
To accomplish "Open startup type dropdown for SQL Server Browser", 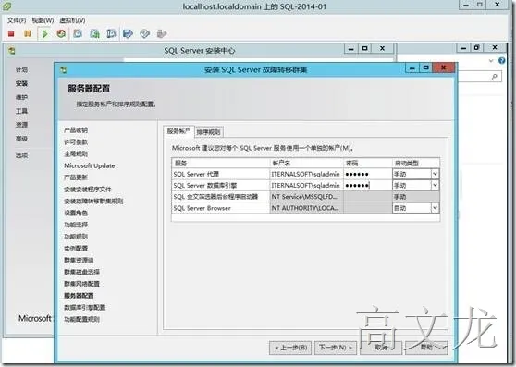I will pos(435,208).
